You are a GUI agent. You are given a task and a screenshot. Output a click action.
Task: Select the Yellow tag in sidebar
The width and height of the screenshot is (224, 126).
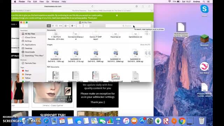[x=28, y=78]
